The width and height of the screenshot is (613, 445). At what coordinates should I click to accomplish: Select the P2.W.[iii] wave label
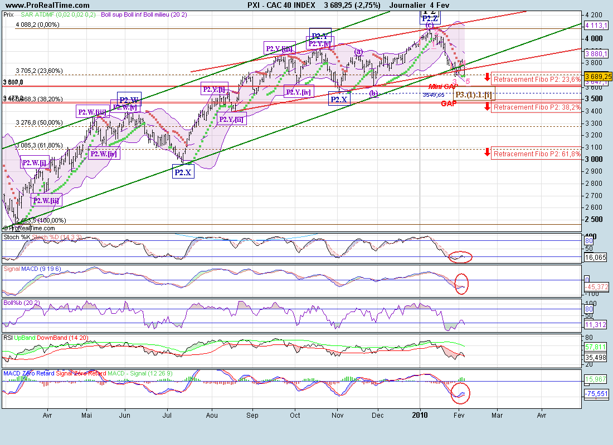[x=93, y=112]
